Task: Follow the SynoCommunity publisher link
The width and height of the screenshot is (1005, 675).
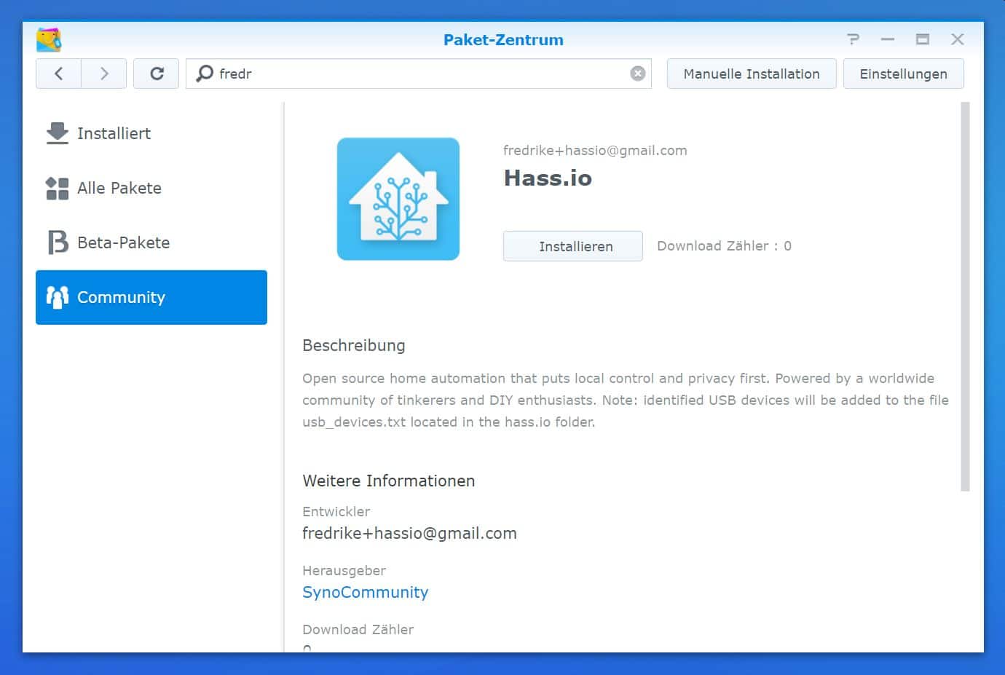Action: pos(365,592)
